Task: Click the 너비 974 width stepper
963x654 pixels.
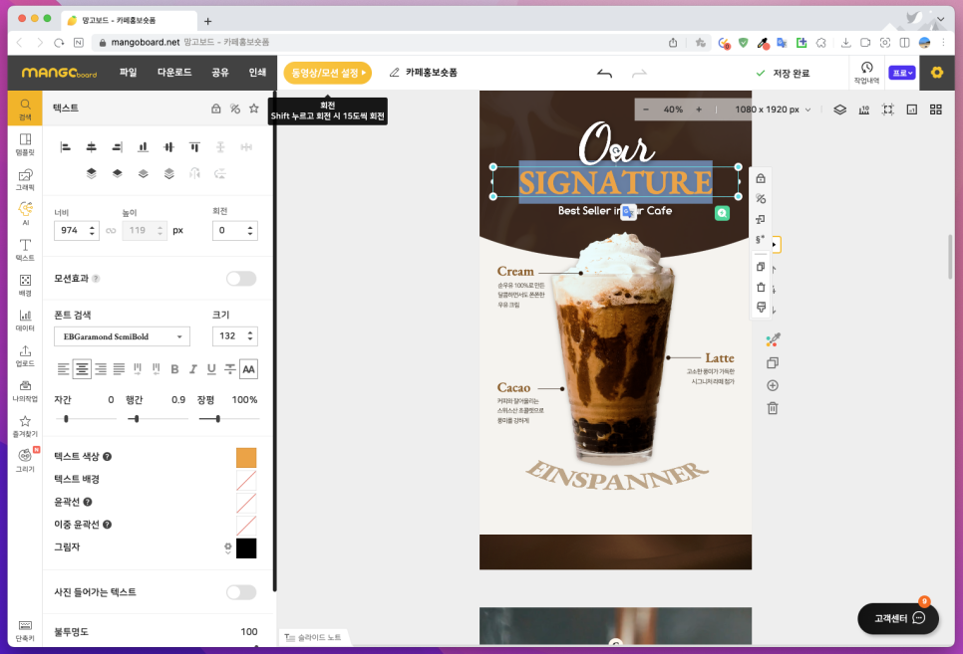Action: (x=92, y=231)
